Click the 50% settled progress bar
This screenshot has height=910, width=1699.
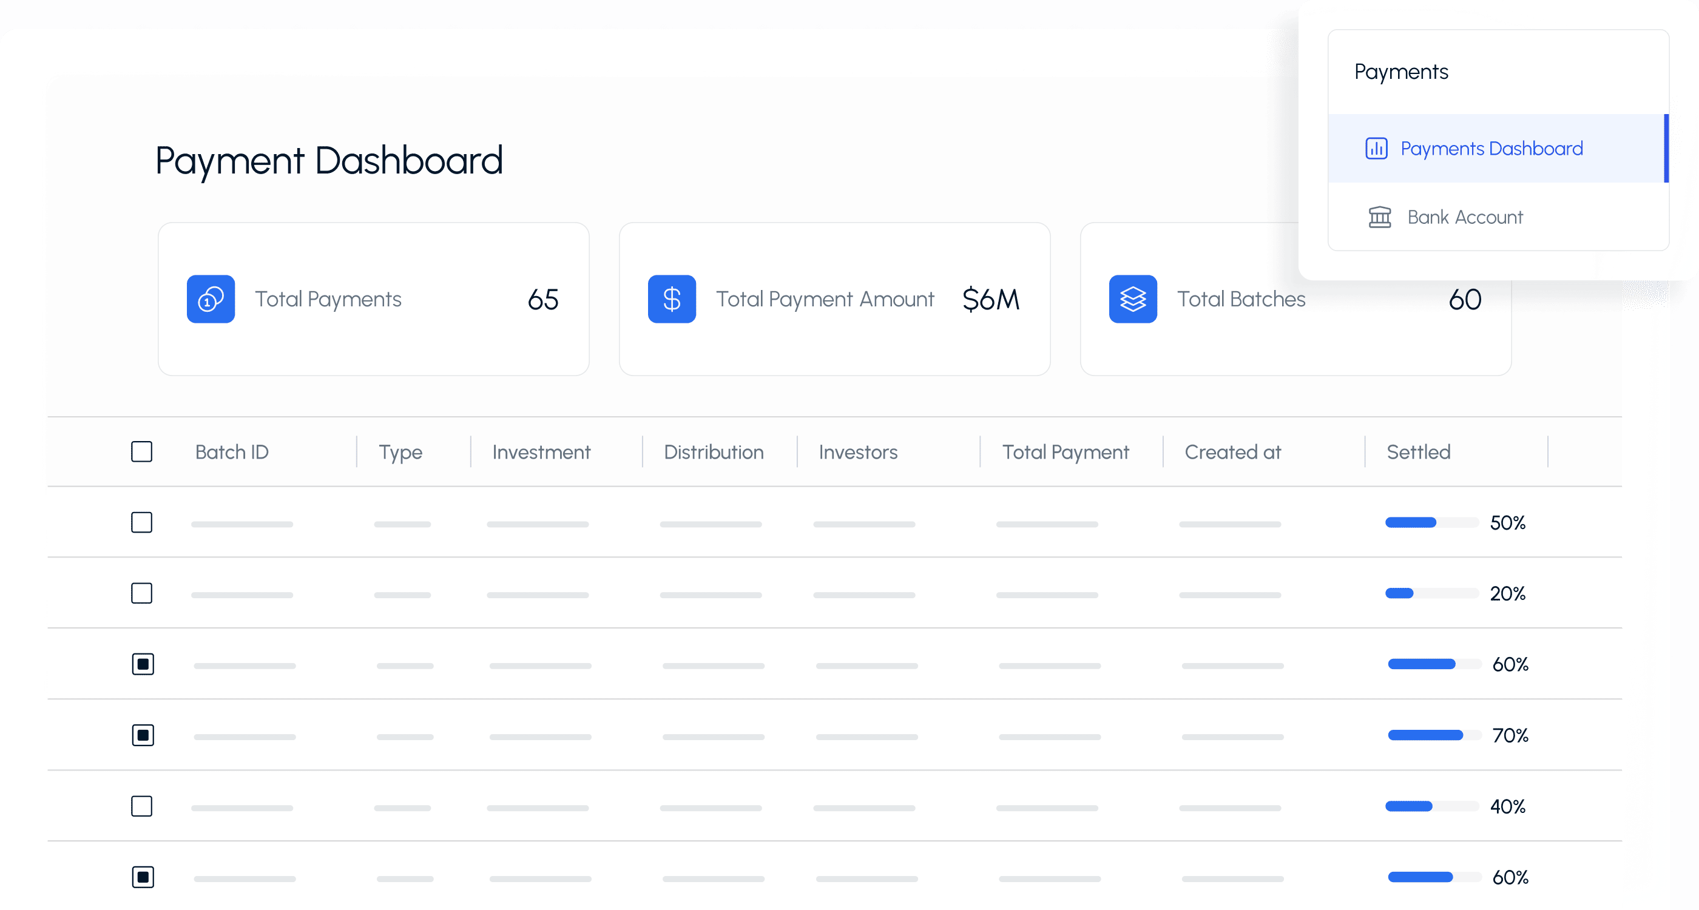1431,523
